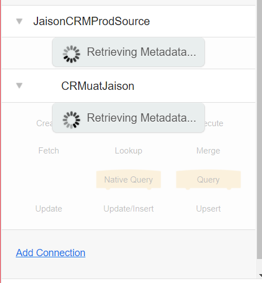
Task: Click the Retrieving Metadata message below JaisonCRMProdSource
Action: click(x=141, y=52)
